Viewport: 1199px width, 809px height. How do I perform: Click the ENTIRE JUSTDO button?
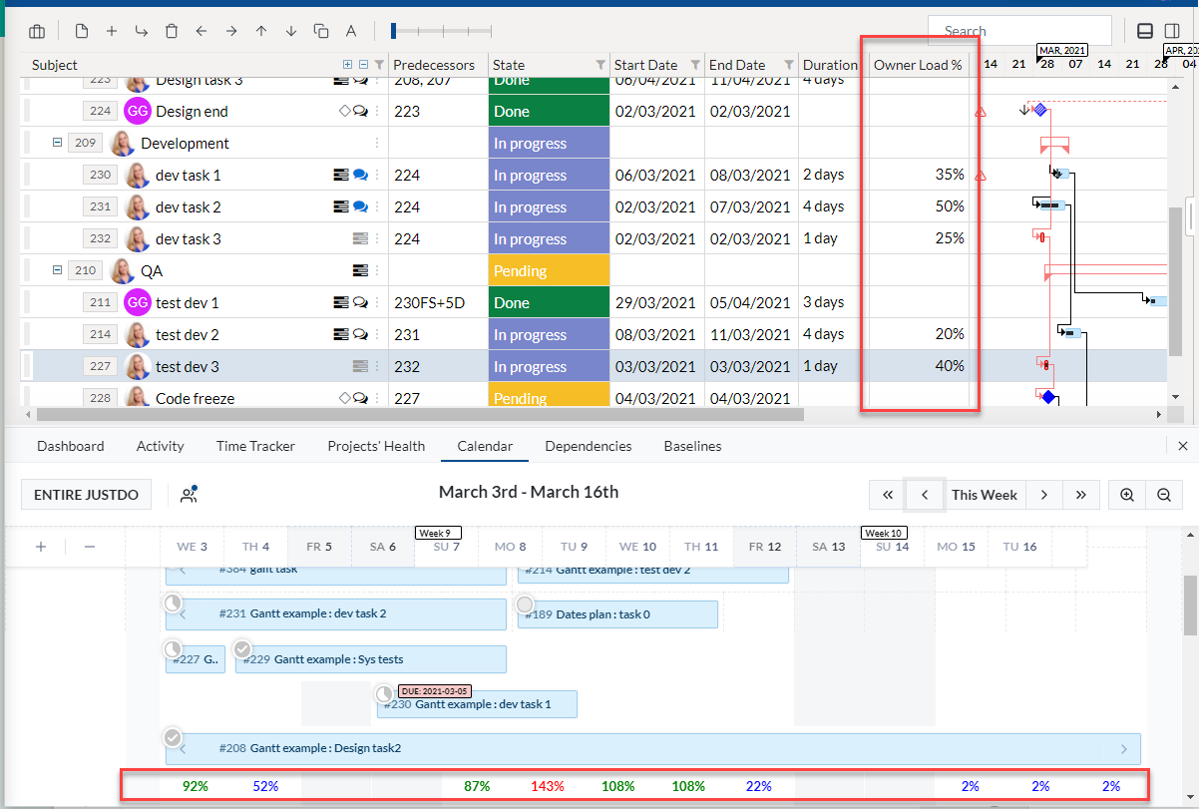(x=86, y=494)
